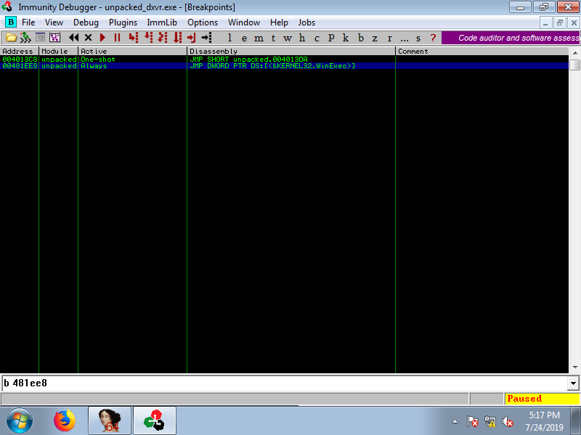Open the File menu
This screenshot has height=435, width=581.
(x=28, y=23)
